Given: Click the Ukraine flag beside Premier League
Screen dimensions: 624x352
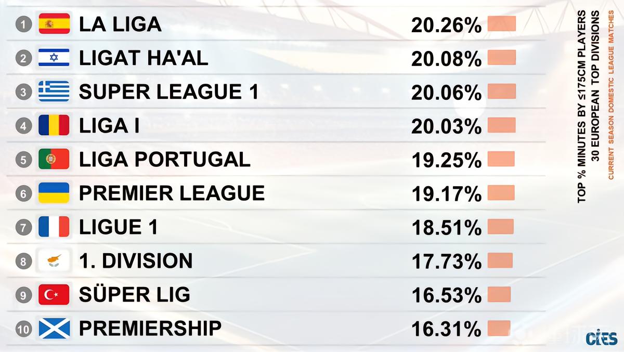Looking at the screenshot, I should pos(54,193).
